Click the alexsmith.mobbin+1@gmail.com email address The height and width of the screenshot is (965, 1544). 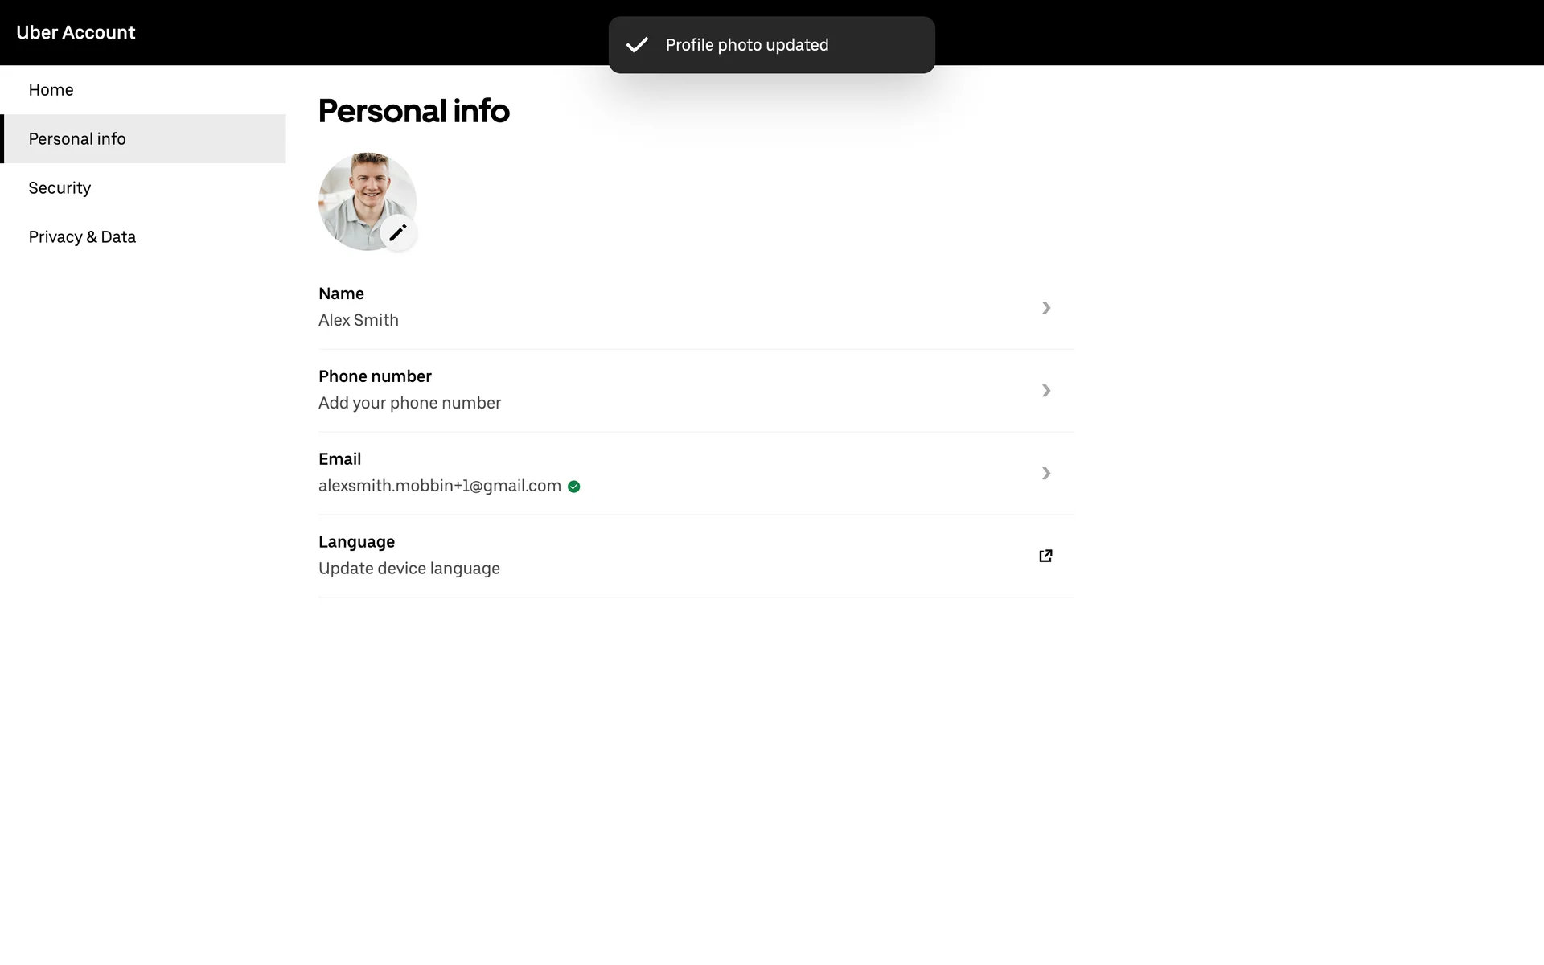(440, 486)
